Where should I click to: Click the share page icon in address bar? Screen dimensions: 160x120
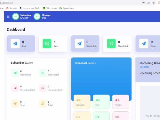148,3
